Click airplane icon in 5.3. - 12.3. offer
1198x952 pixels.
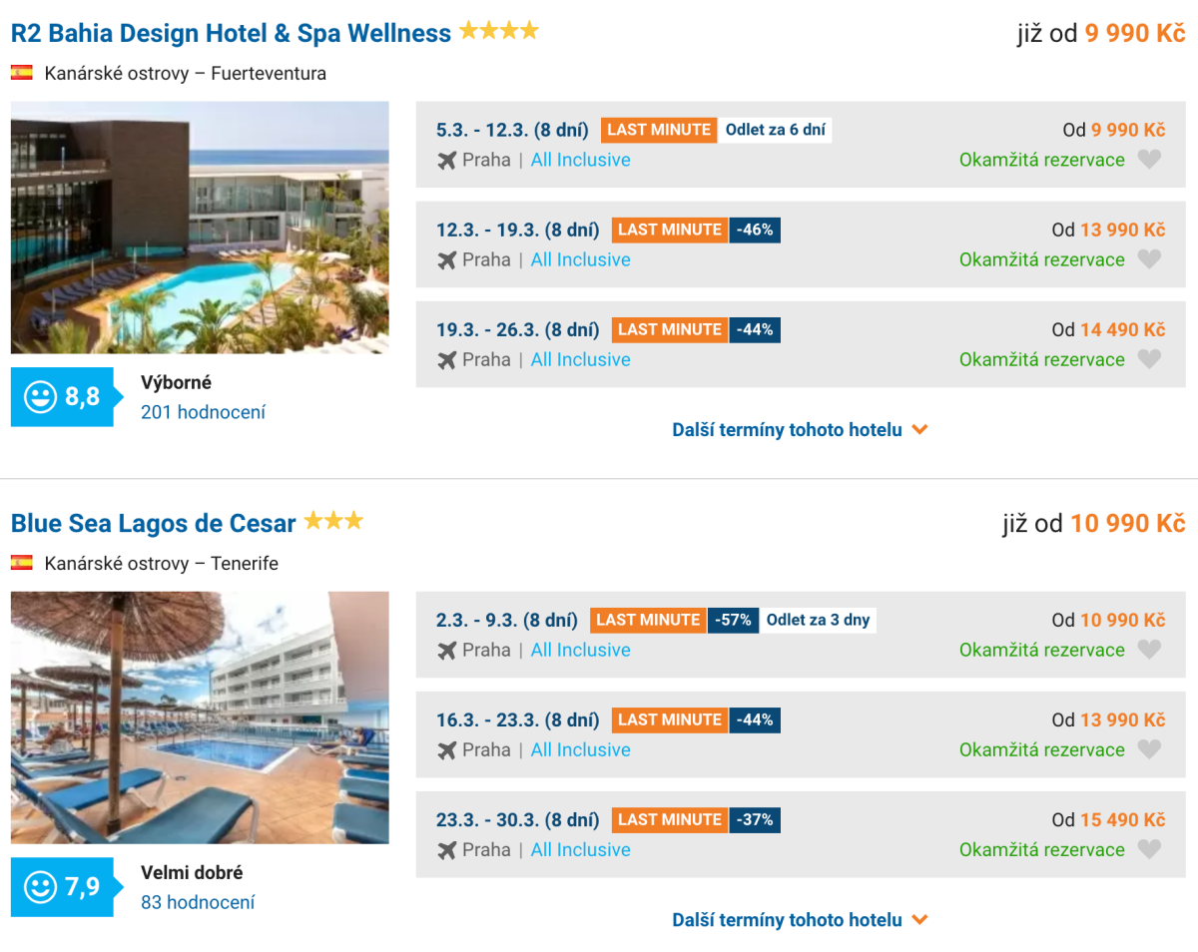click(447, 160)
